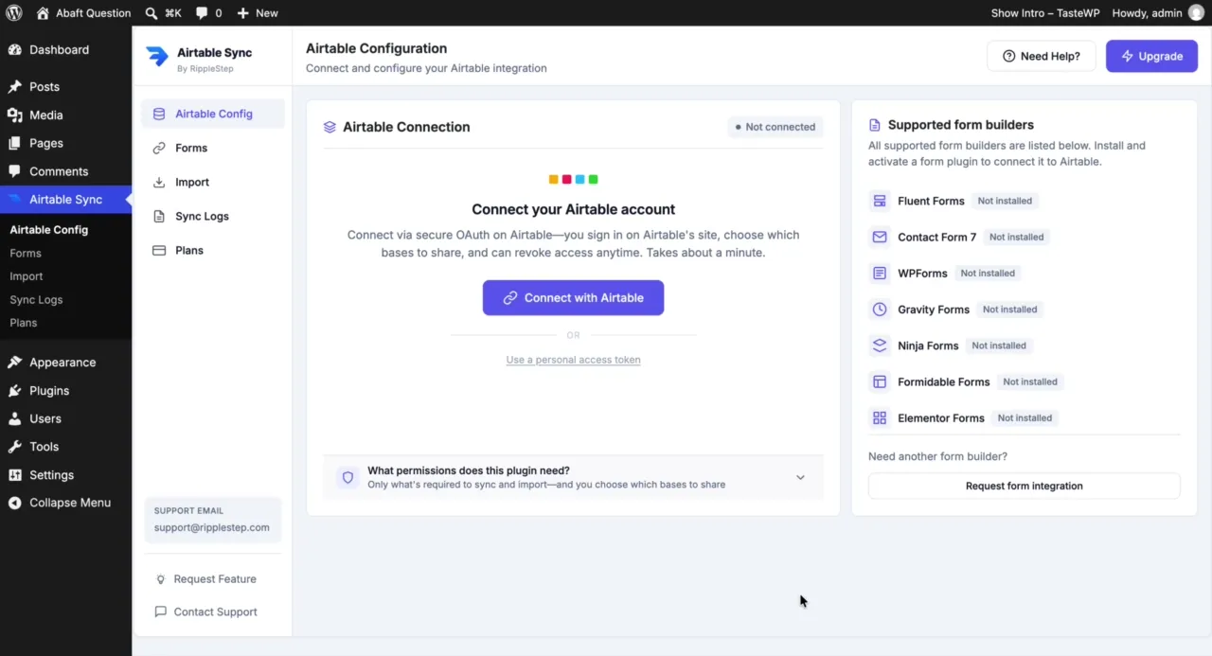Click the Airtable Sync plugin logo
The width and height of the screenshot is (1212, 656).
[157, 57]
